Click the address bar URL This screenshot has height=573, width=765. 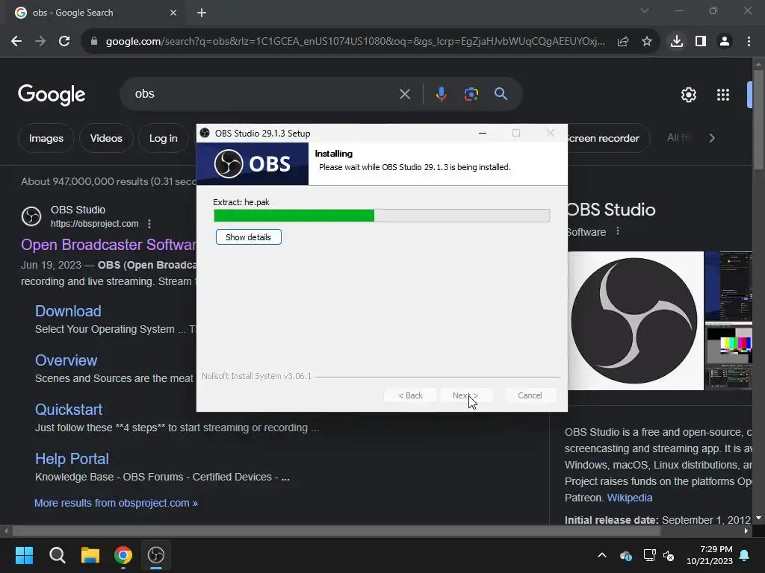[x=355, y=42]
